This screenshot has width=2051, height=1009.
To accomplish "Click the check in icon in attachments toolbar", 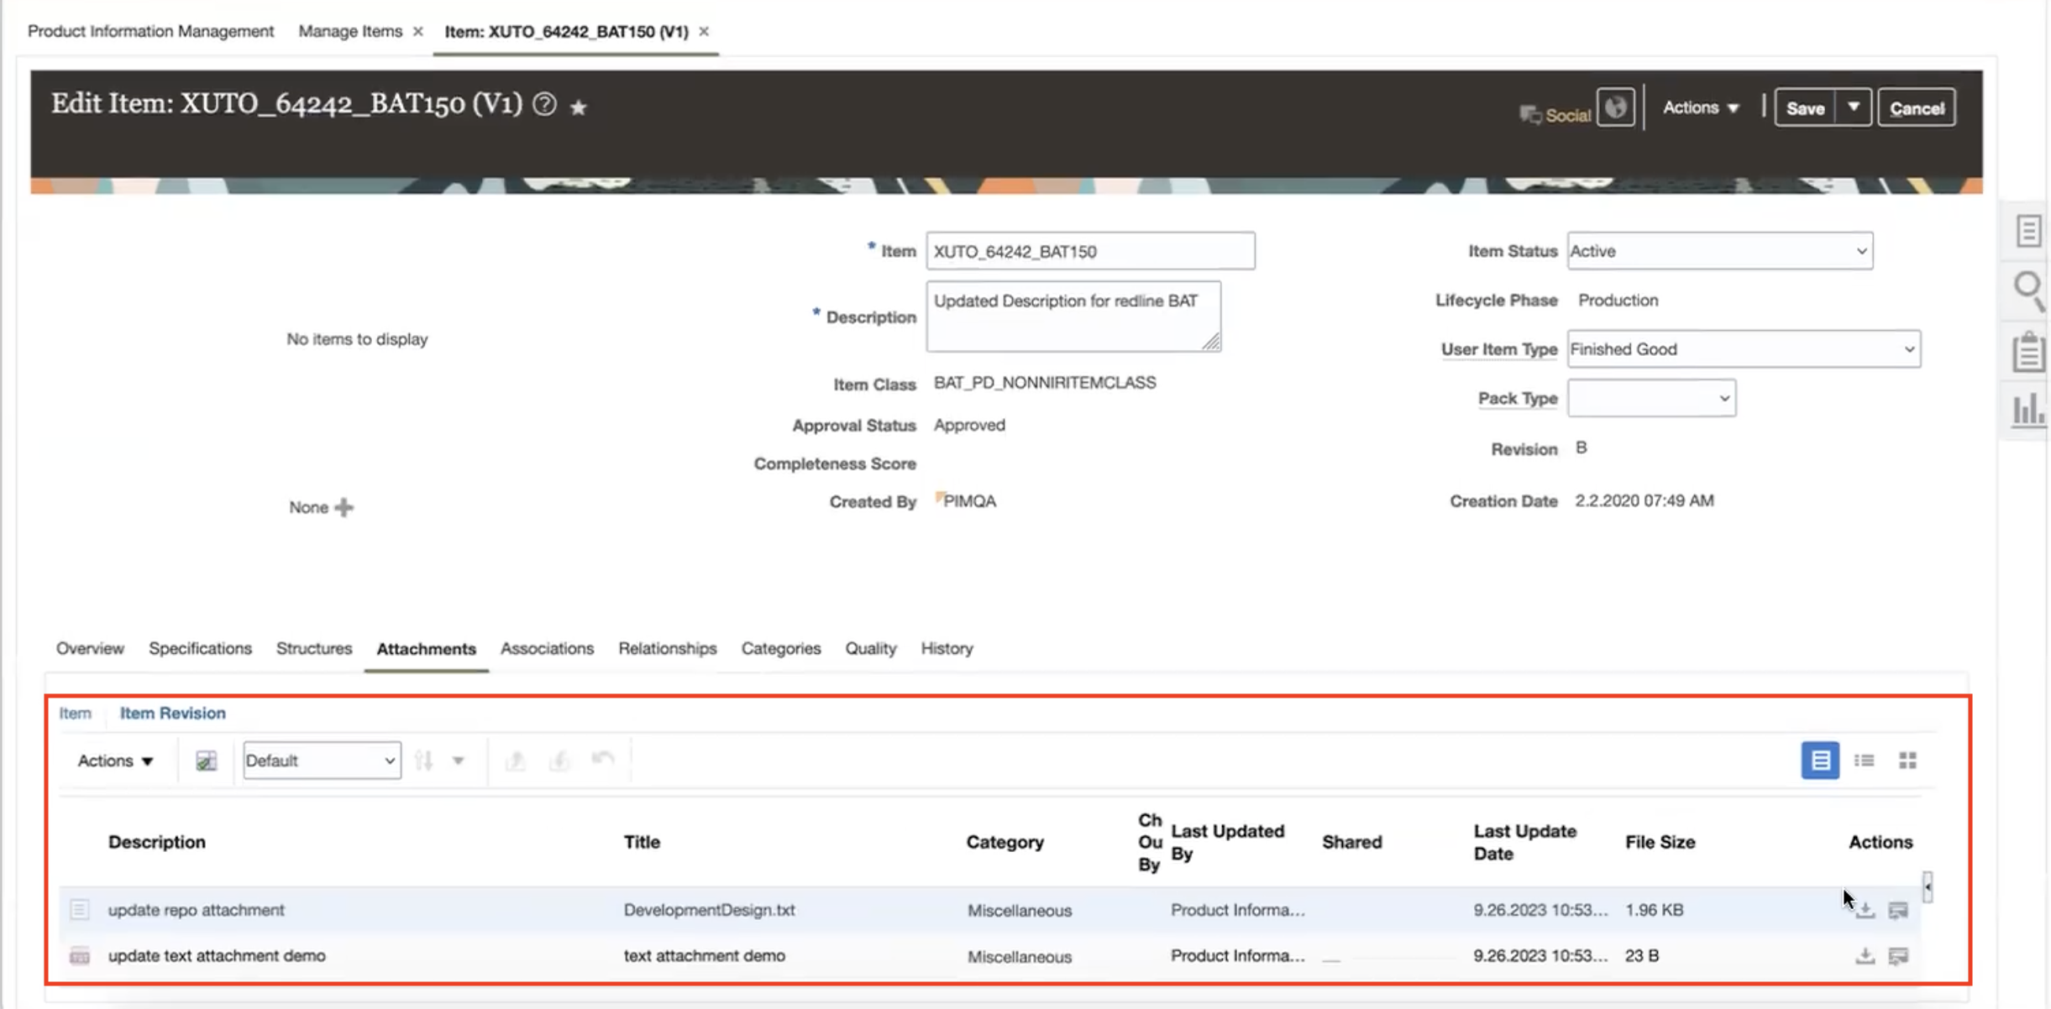I will tap(559, 761).
